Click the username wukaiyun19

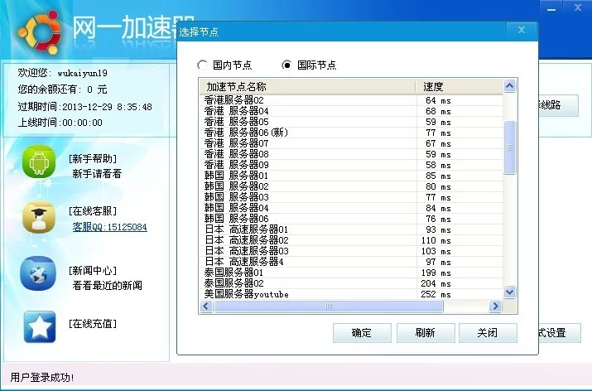[x=82, y=73]
